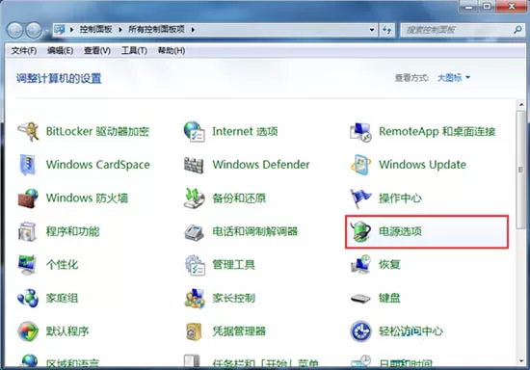Open the 家长控制 link
The height and width of the screenshot is (370, 530).
233,298
